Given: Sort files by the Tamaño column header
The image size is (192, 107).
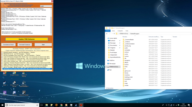Looking at the screenshot, I should pos(175,37).
